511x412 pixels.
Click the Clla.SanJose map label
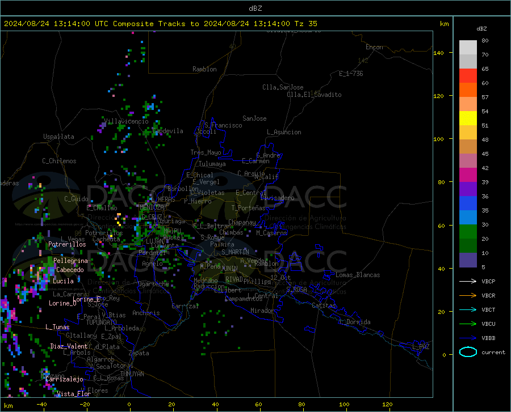point(283,87)
